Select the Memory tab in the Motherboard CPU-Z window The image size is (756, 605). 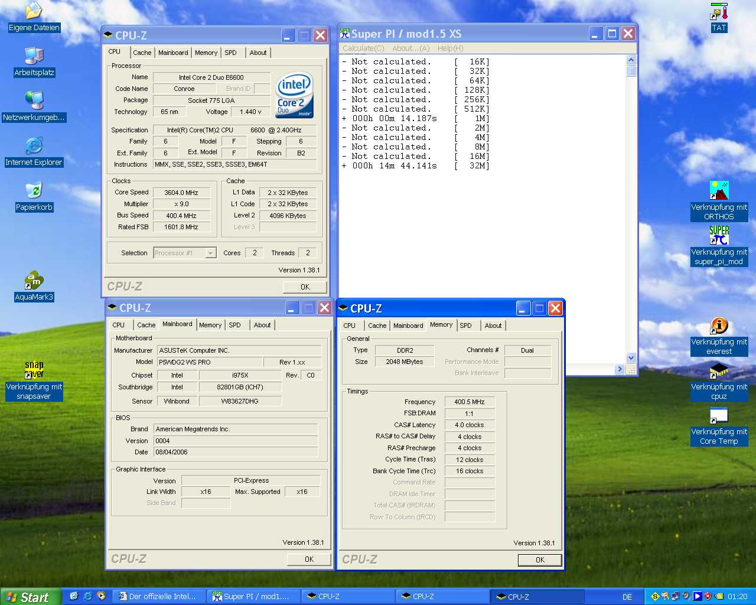click(x=210, y=325)
